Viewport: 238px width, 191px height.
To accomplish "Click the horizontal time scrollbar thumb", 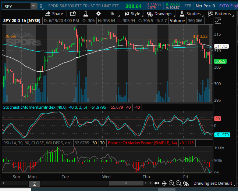I will 126,183.
